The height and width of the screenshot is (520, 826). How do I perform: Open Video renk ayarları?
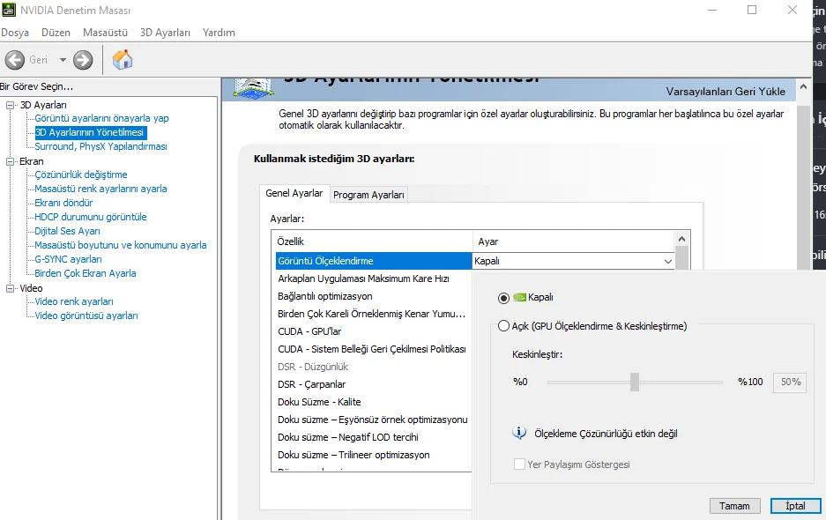[74, 302]
